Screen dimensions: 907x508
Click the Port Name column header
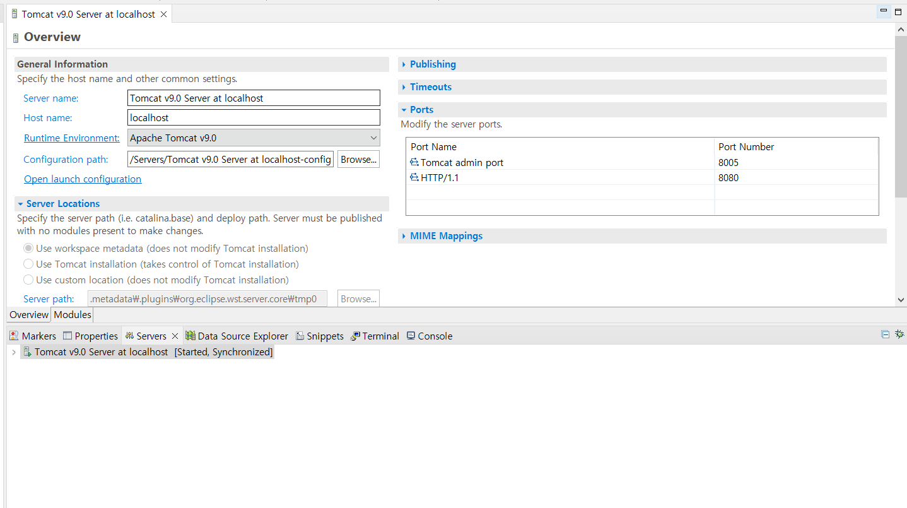(560, 146)
